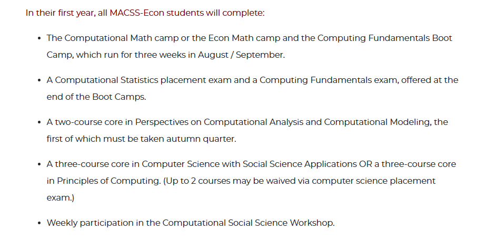
Task: Click the bullet before "A two-course core"
Action: (39, 122)
